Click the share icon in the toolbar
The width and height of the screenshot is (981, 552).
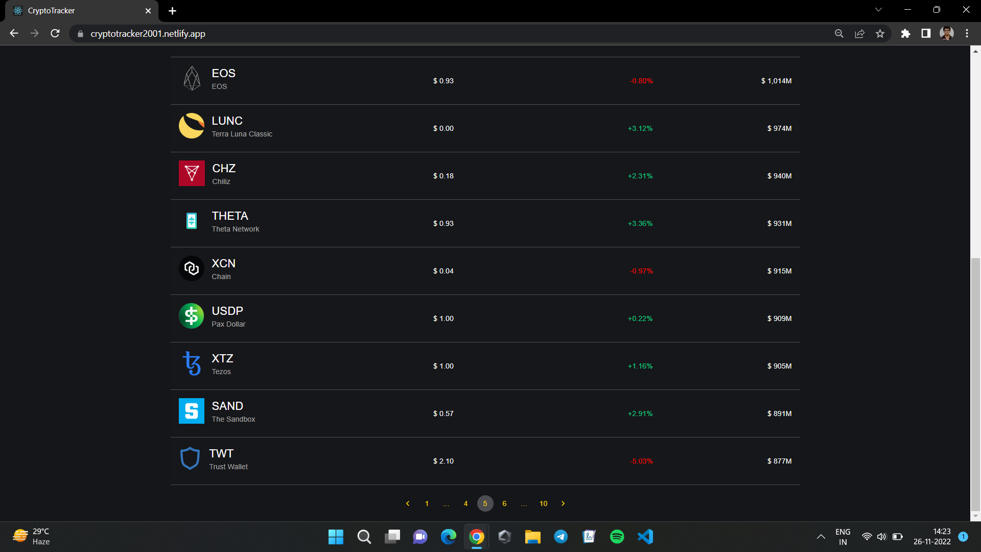[x=859, y=33]
